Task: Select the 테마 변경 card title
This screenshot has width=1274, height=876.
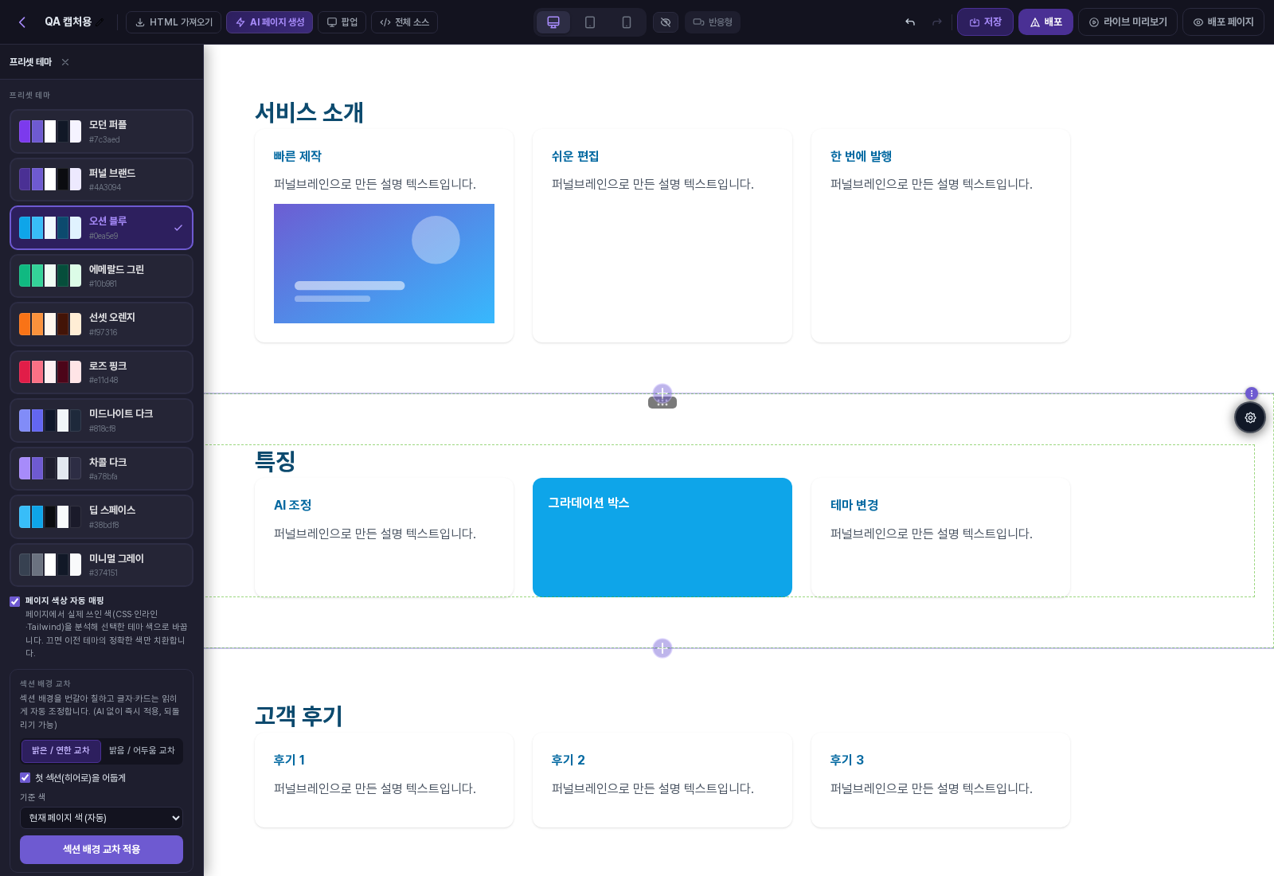Action: [x=854, y=505]
